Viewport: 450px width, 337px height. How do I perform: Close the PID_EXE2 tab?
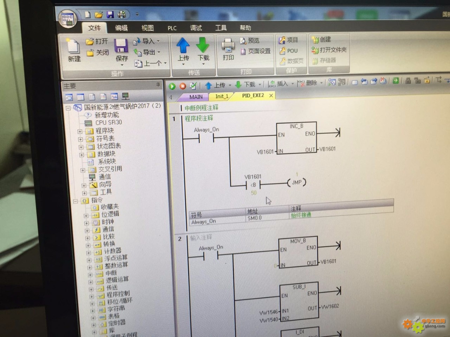point(271,95)
